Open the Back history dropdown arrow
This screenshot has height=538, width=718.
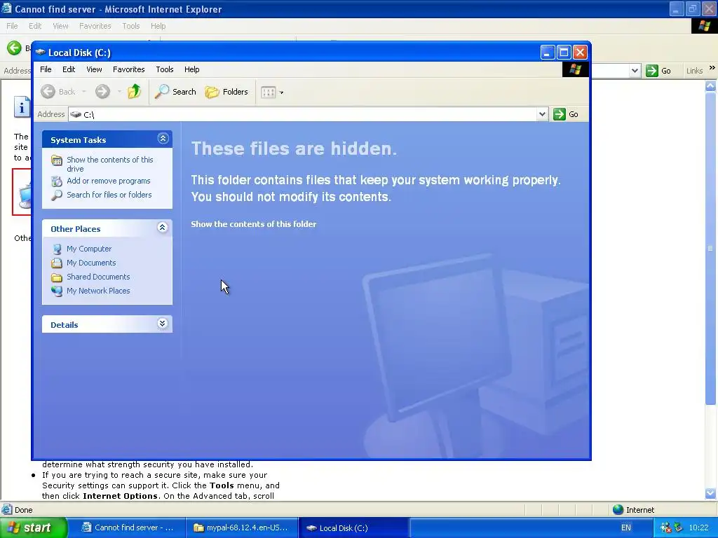pos(84,92)
